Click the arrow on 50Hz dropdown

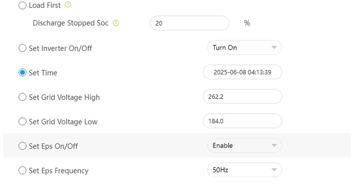point(274,170)
